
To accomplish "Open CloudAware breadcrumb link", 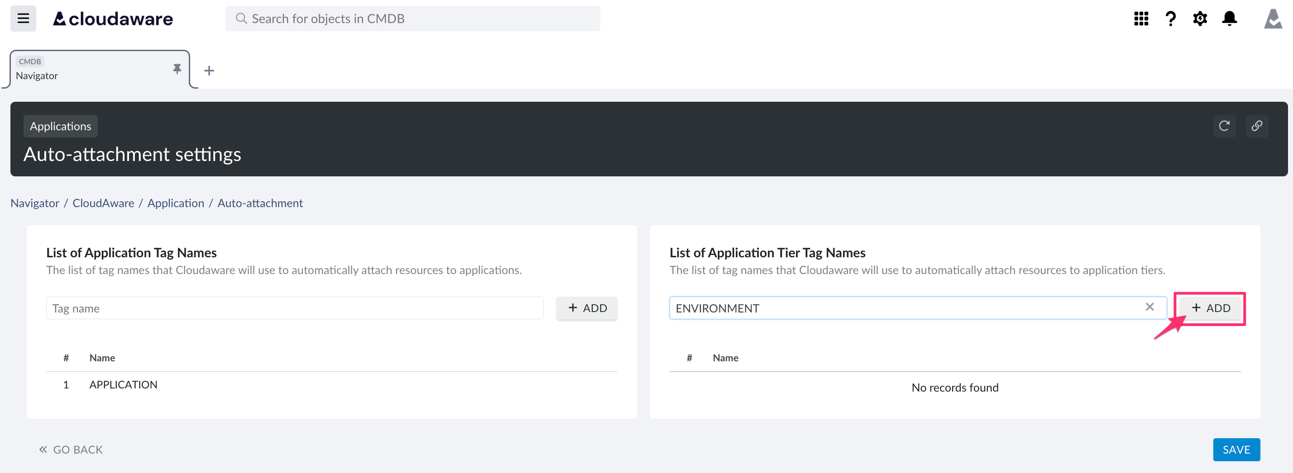I will click(x=103, y=203).
